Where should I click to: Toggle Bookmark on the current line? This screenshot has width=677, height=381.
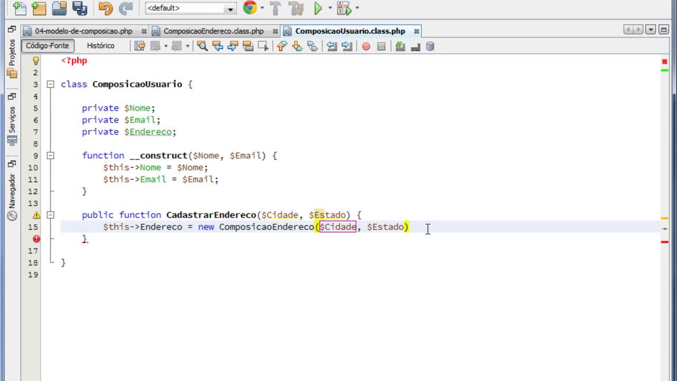pyautogui.click(x=313, y=46)
